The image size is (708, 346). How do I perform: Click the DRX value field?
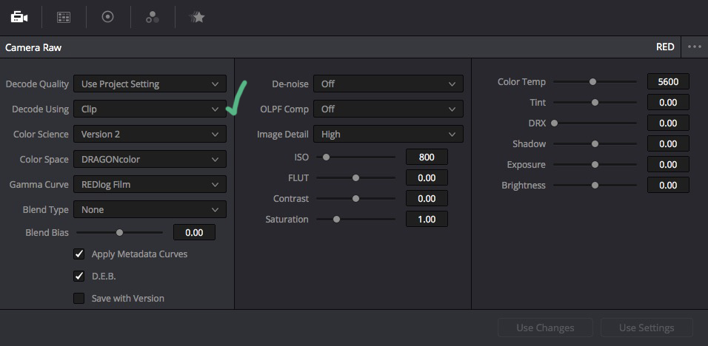pos(668,123)
